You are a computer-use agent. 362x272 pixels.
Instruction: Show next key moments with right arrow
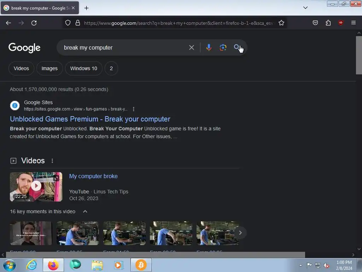tap(240, 233)
